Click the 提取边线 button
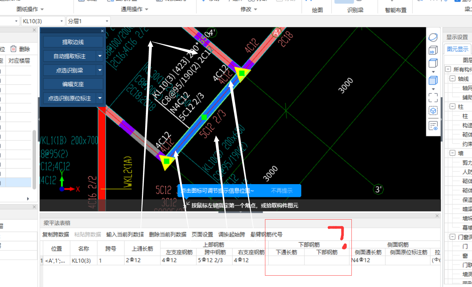Screen dimensions: 472x287 pos(73,42)
